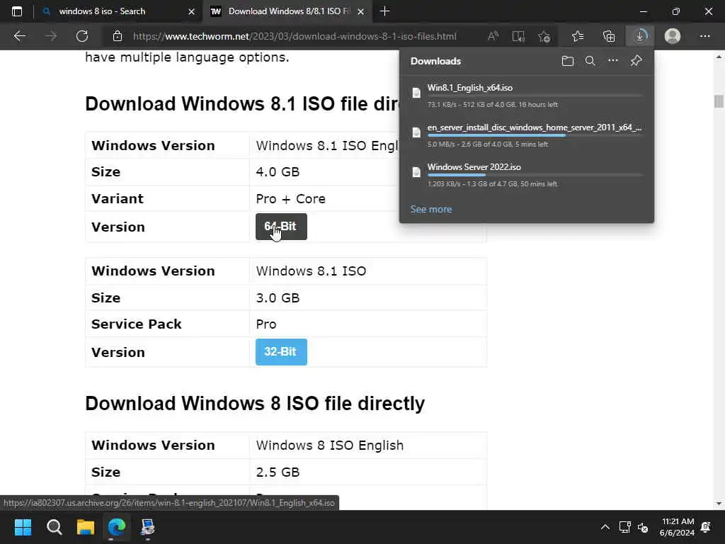Click the 'Windows 8.1 ISO' table cell

click(x=368, y=271)
